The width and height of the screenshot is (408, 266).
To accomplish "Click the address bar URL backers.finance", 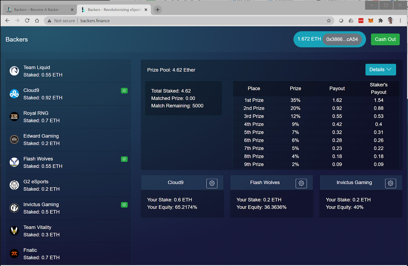I will click(x=95, y=21).
